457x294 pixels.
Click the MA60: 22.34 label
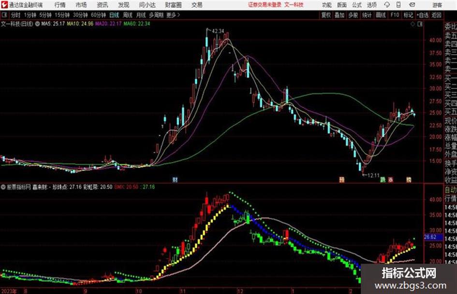click(x=137, y=24)
